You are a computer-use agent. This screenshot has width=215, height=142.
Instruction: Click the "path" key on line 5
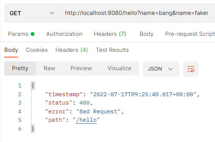(x=55, y=120)
